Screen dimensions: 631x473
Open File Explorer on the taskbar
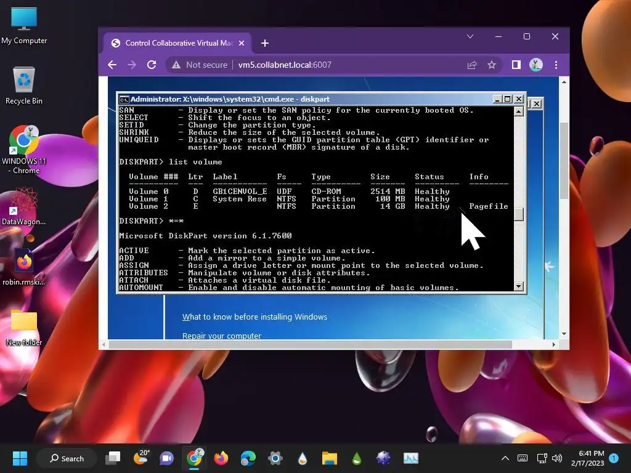coord(329,458)
